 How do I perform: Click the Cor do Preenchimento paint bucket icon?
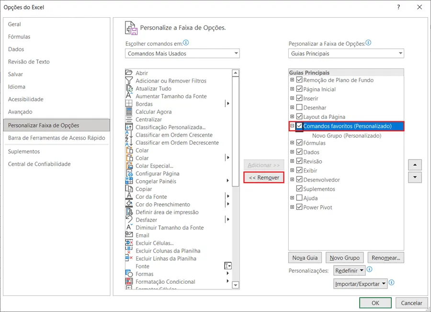click(x=129, y=204)
